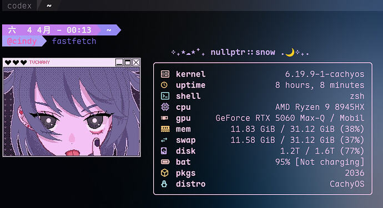
Task: Click the pkgs box icon
Action: [x=165, y=173]
